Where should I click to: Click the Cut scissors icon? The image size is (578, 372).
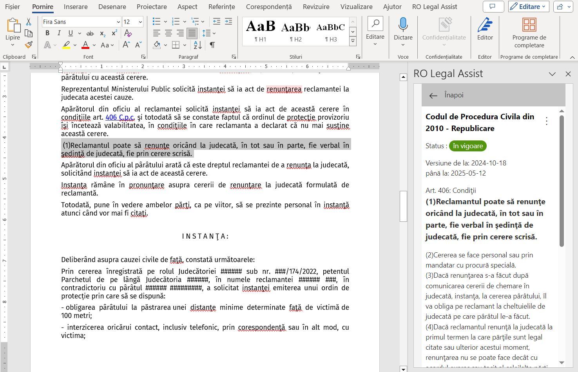point(29,22)
